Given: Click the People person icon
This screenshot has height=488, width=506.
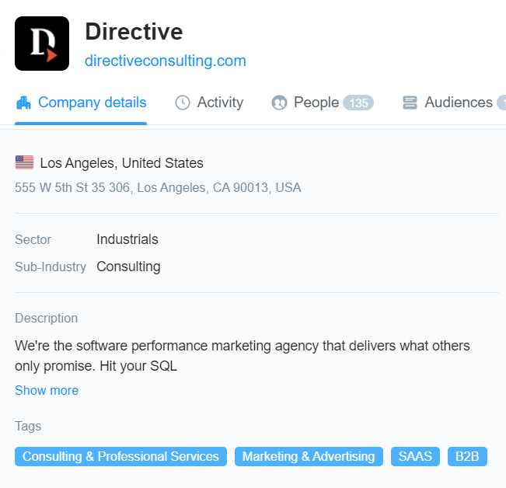Looking at the screenshot, I should coord(279,103).
